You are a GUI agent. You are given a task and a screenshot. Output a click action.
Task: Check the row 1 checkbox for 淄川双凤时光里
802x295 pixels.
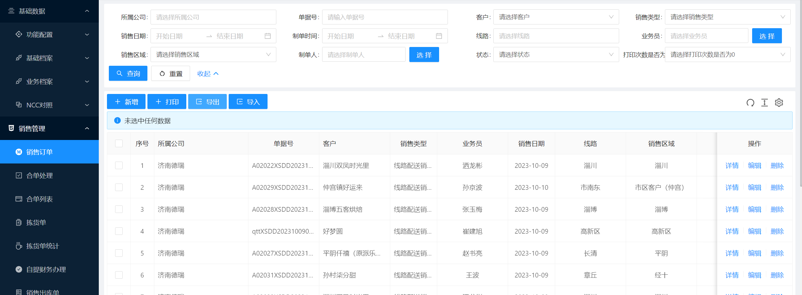click(x=119, y=165)
